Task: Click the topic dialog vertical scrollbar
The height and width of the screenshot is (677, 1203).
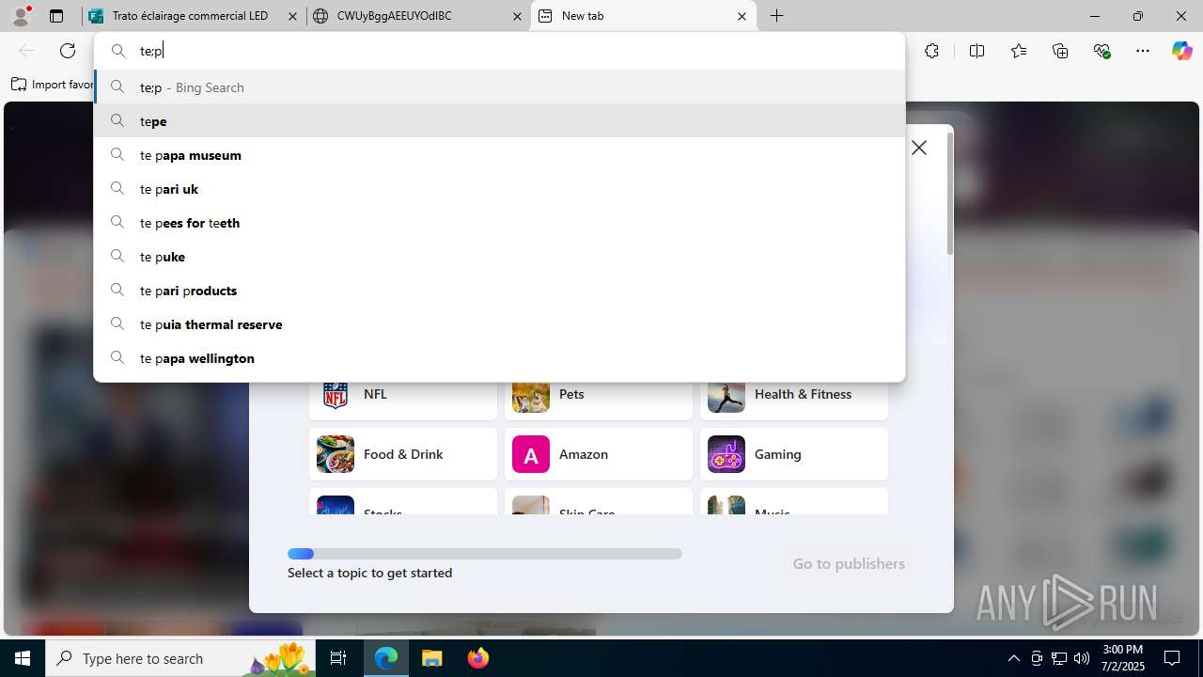Action: [x=949, y=194]
